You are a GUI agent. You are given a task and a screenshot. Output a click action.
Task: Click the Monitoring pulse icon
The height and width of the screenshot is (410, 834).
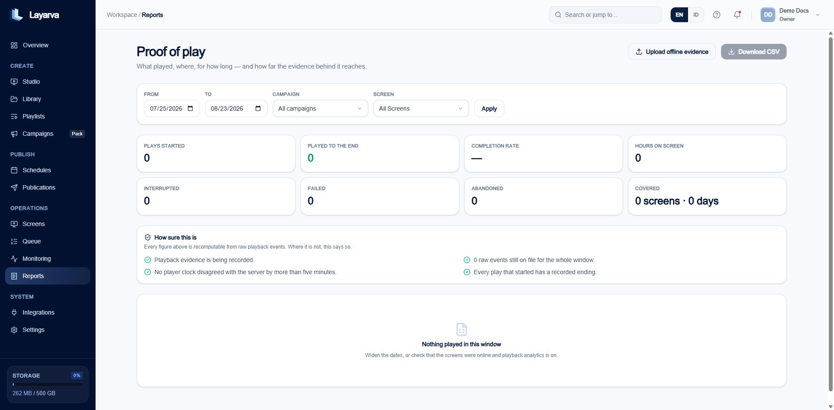pos(14,259)
